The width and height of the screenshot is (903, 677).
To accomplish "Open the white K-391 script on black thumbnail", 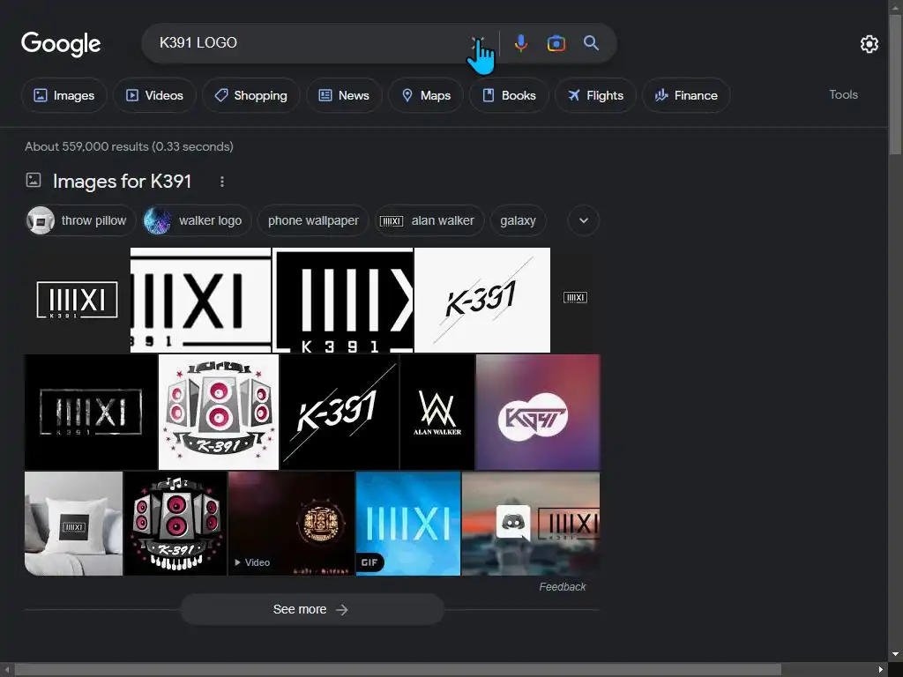I will (x=339, y=413).
